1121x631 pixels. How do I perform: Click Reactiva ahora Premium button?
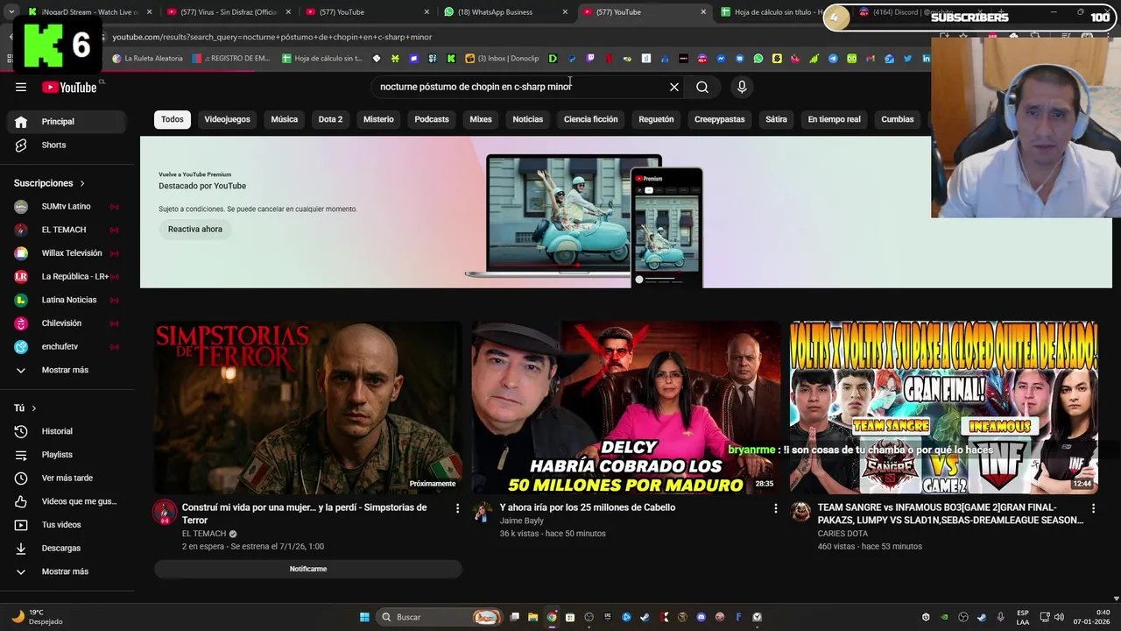click(195, 229)
